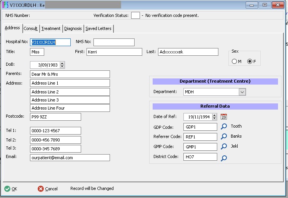Confirm changes with OK button
This screenshot has width=288, height=198.
(x=11, y=189)
